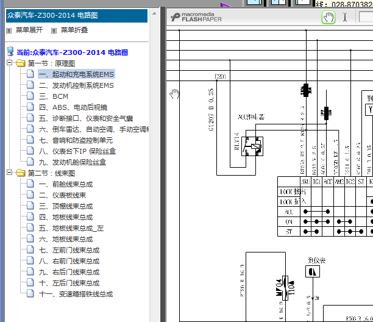Image resolution: width=373 pixels, height=322 pixels.
Task: Open 八、仪表台下IP 保险丝盒
Action: pyautogui.click(x=77, y=151)
